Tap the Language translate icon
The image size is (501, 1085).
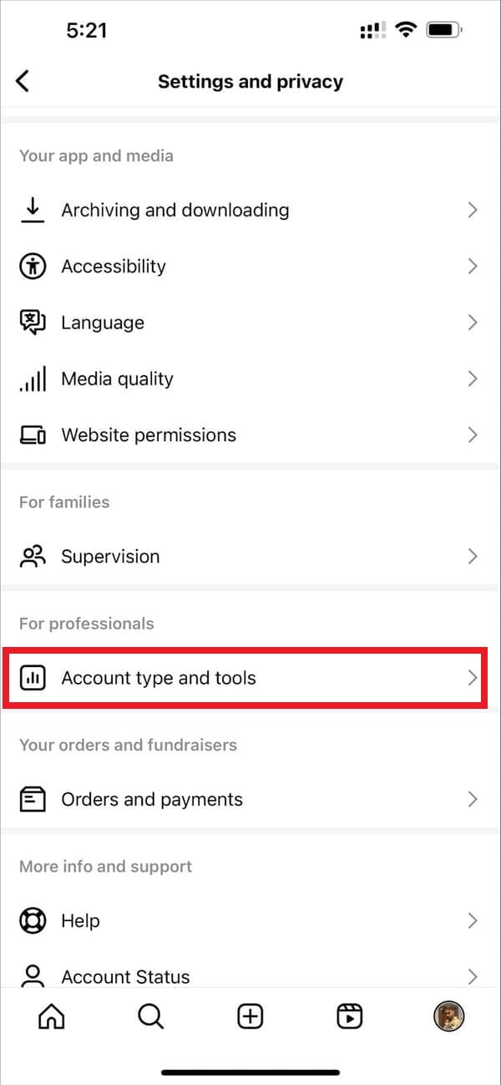33,323
